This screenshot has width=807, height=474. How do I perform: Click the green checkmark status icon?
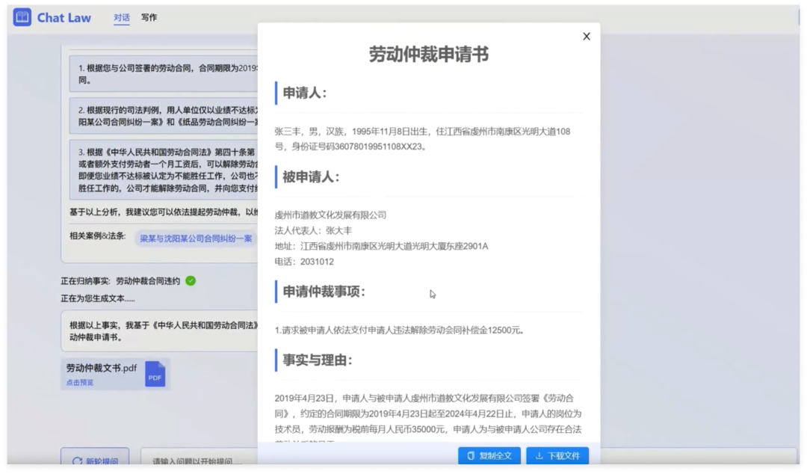coord(191,281)
